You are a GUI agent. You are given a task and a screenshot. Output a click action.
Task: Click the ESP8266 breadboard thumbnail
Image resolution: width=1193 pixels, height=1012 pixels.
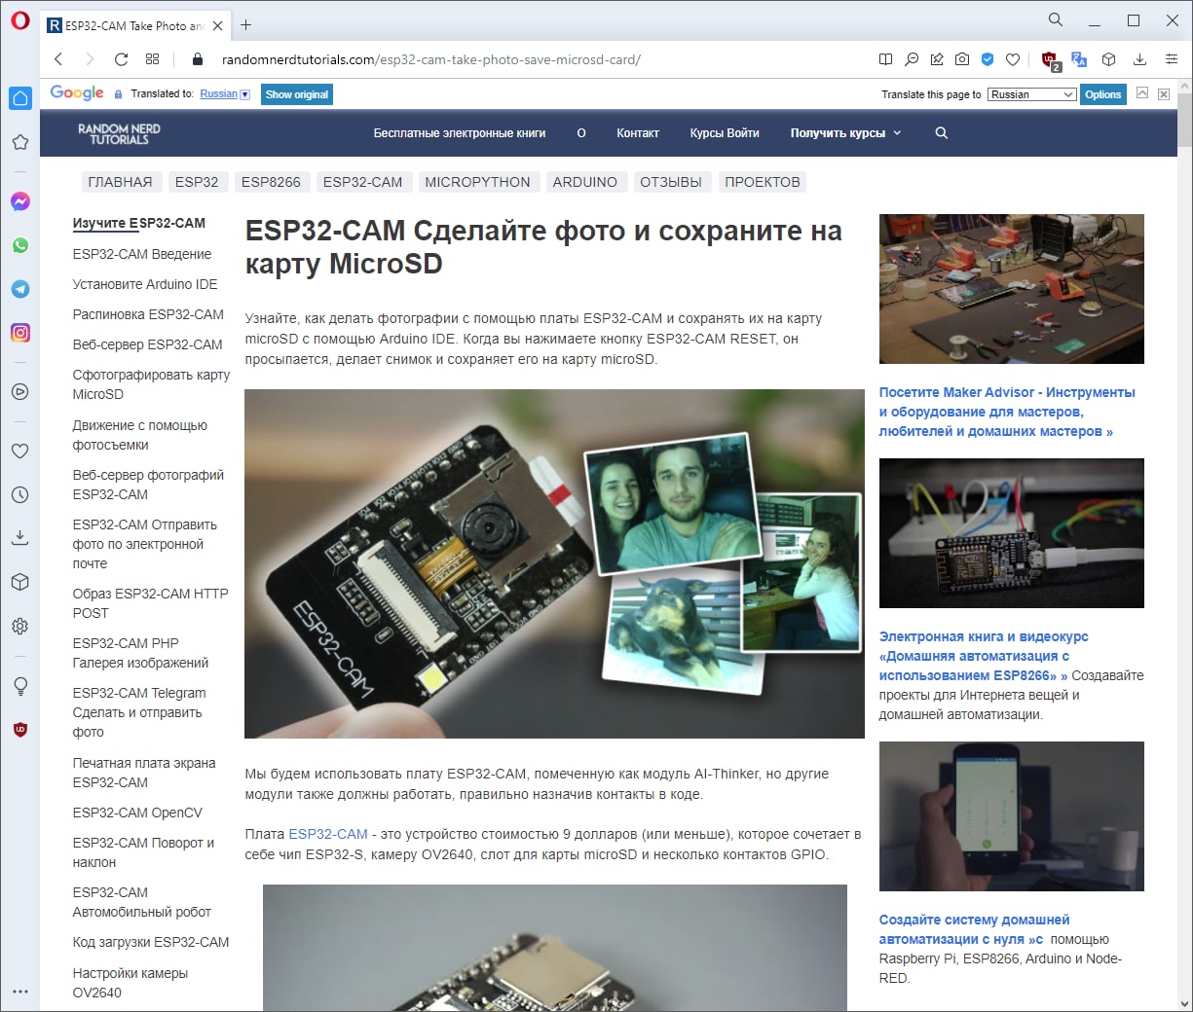pos(1011,533)
